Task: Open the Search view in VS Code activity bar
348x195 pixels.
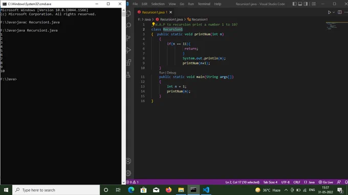Action: coord(129,25)
